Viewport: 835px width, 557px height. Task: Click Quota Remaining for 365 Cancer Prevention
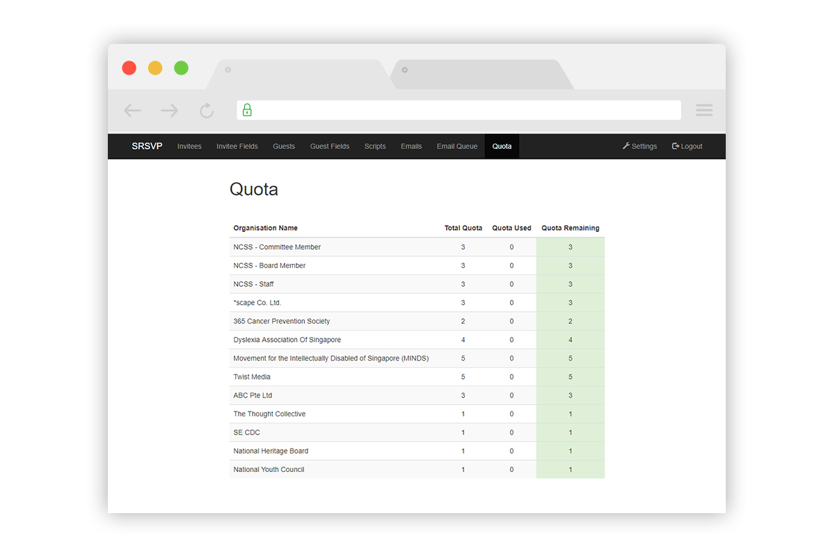pyautogui.click(x=571, y=321)
